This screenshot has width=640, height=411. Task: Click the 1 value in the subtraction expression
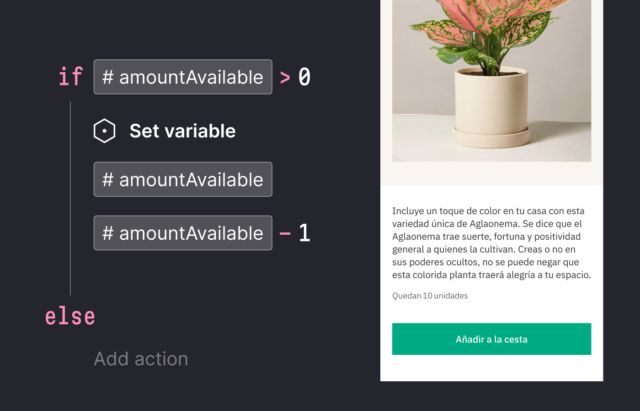coord(305,233)
